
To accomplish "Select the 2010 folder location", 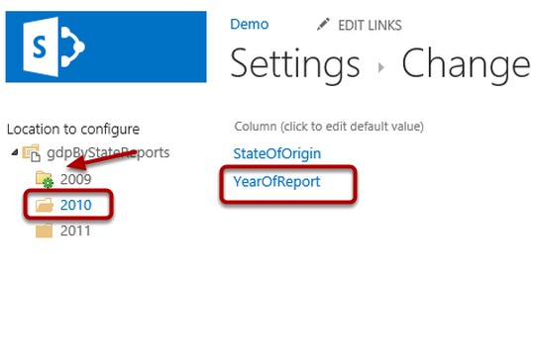I will (75, 205).
